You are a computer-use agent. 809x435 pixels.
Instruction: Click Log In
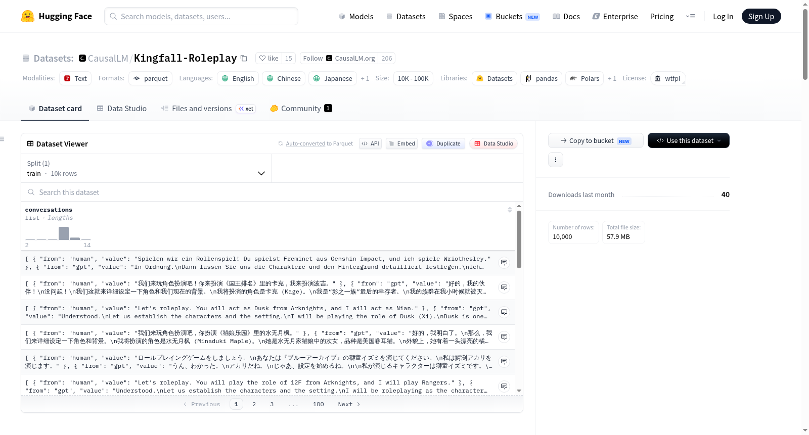click(723, 16)
